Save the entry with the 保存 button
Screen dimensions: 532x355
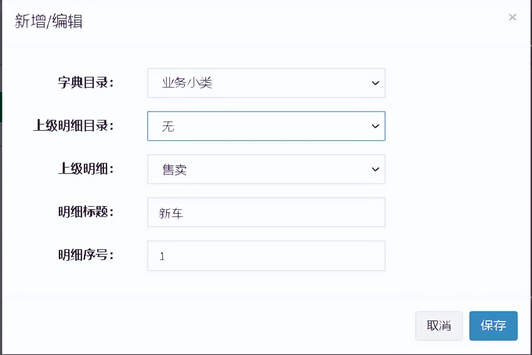pyautogui.click(x=493, y=326)
